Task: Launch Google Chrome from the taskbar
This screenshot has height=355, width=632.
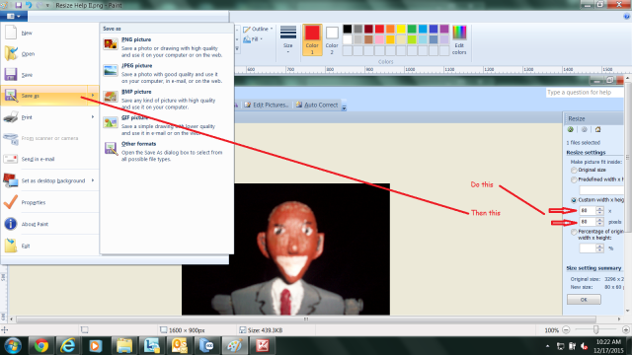Action: pyautogui.click(x=40, y=346)
